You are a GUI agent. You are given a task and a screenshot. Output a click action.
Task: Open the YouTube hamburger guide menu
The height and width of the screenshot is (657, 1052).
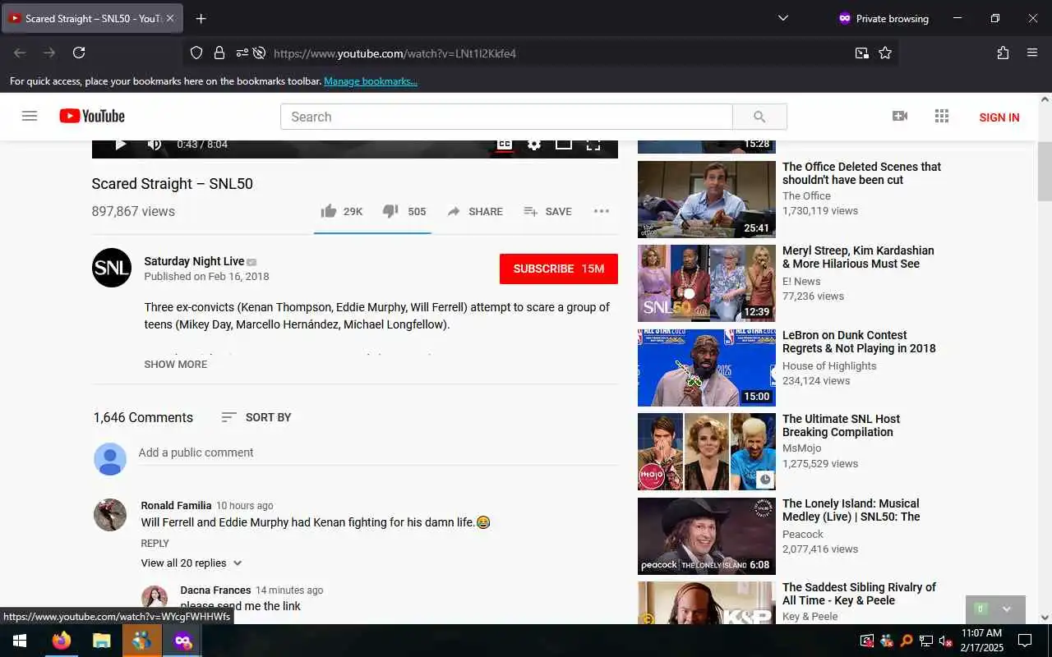(30, 116)
